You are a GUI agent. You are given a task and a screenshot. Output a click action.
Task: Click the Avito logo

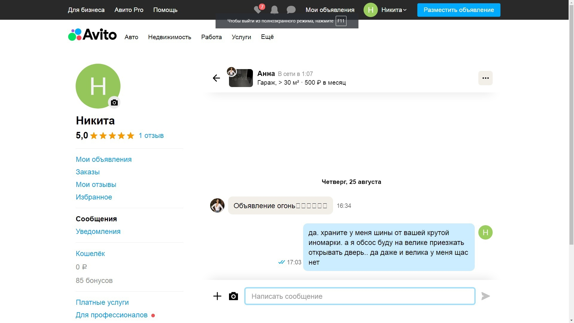92,35
